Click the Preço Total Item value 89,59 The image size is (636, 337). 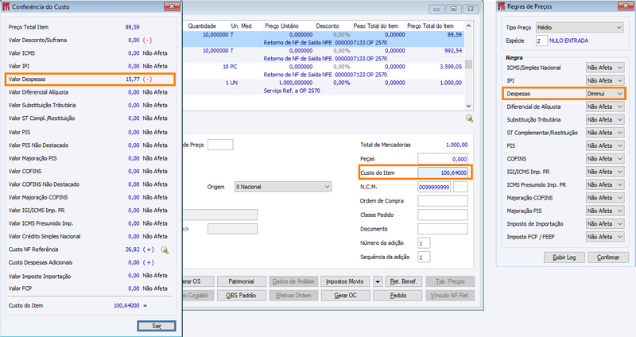pos(132,27)
